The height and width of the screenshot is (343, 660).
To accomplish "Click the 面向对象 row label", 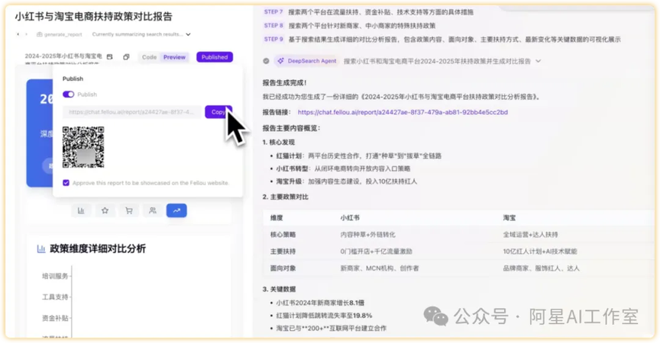I will 283,268.
